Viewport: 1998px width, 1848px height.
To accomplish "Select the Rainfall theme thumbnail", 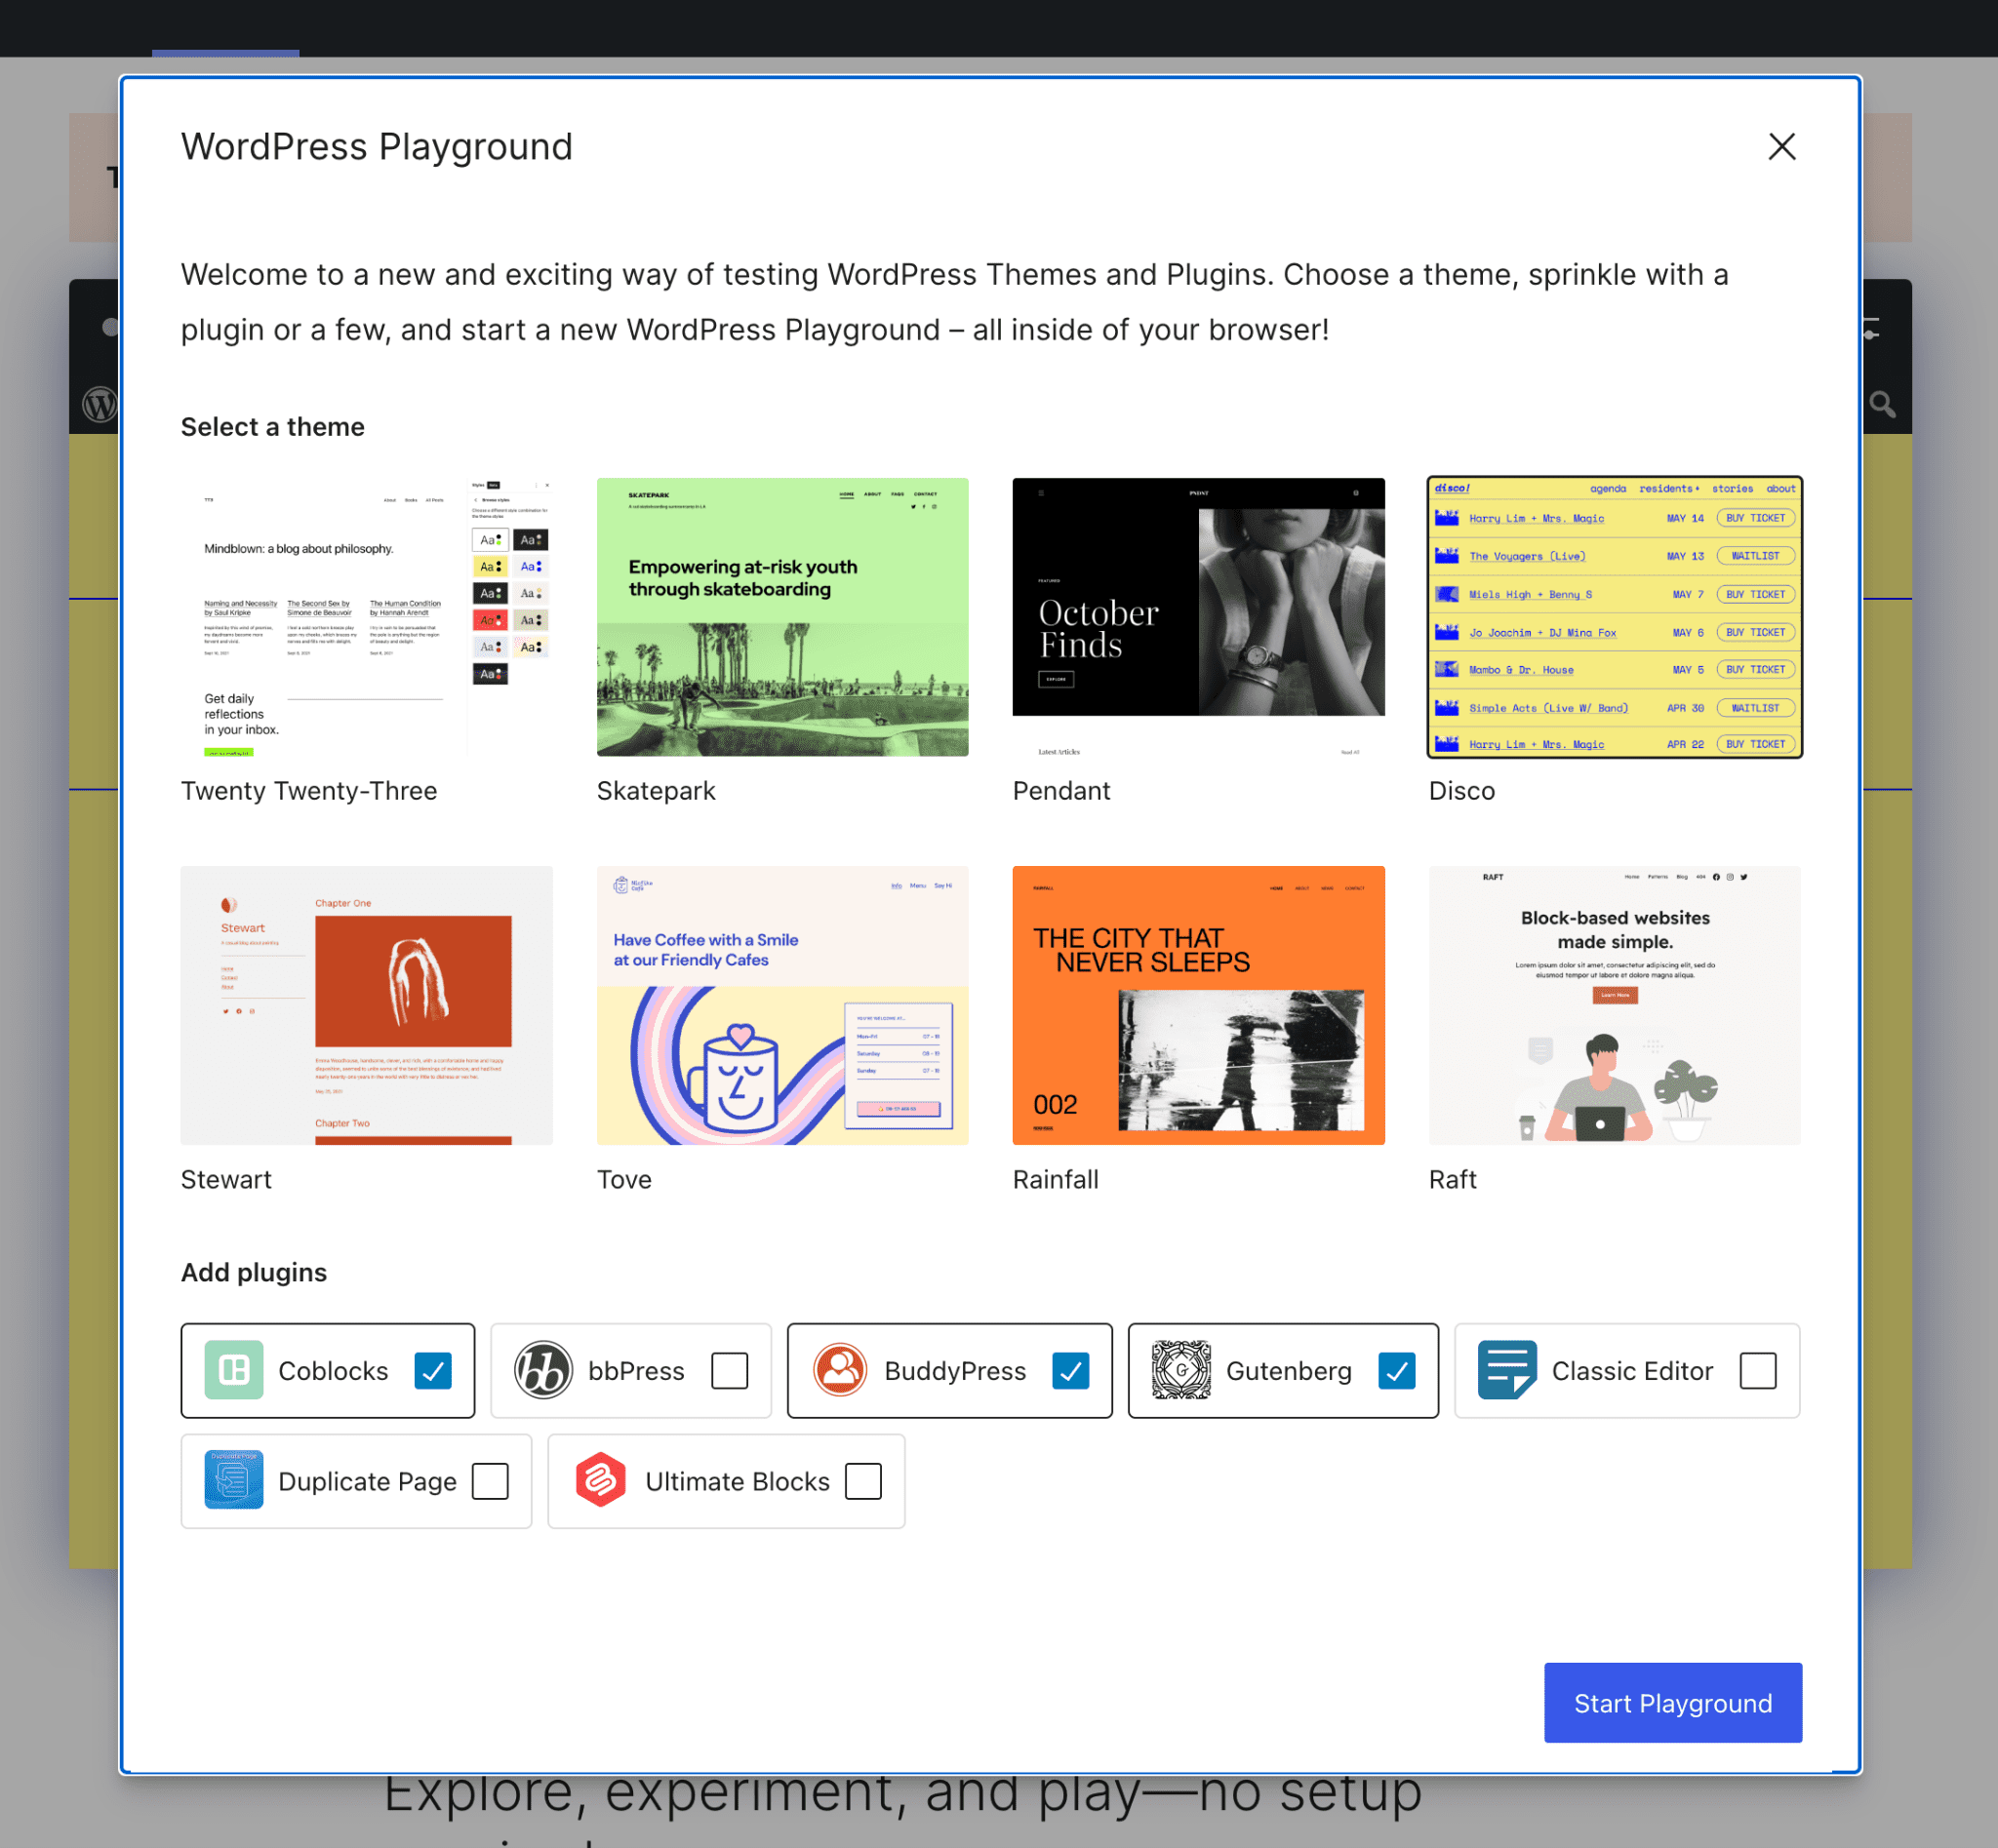I will click(x=1199, y=1004).
